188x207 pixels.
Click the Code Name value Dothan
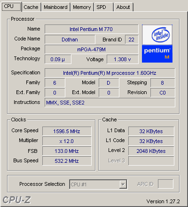tap(70, 40)
